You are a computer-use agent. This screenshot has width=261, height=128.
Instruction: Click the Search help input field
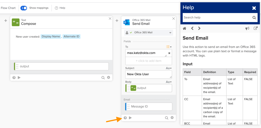click(x=217, y=18)
